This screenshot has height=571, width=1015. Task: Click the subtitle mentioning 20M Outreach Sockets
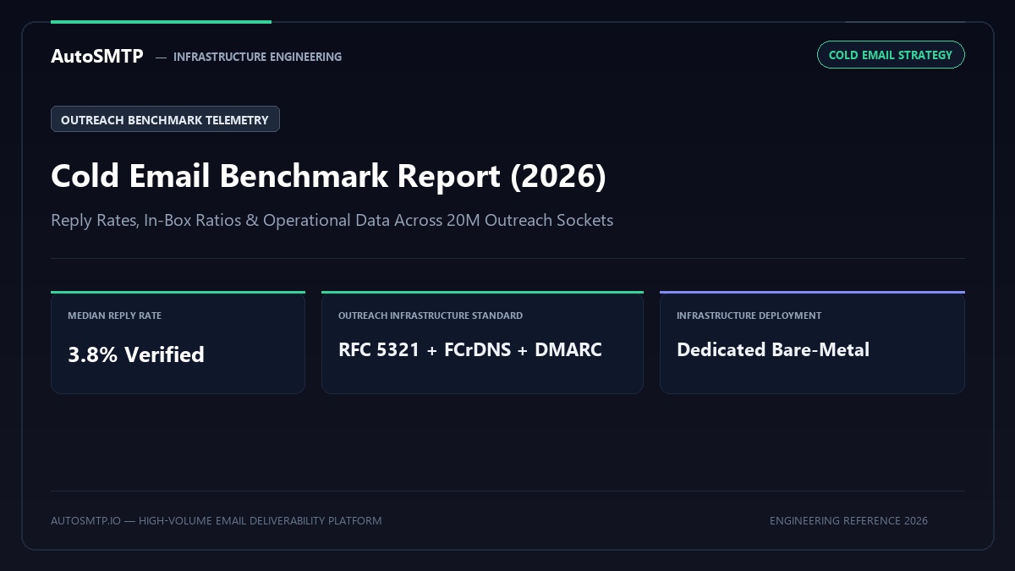332,220
